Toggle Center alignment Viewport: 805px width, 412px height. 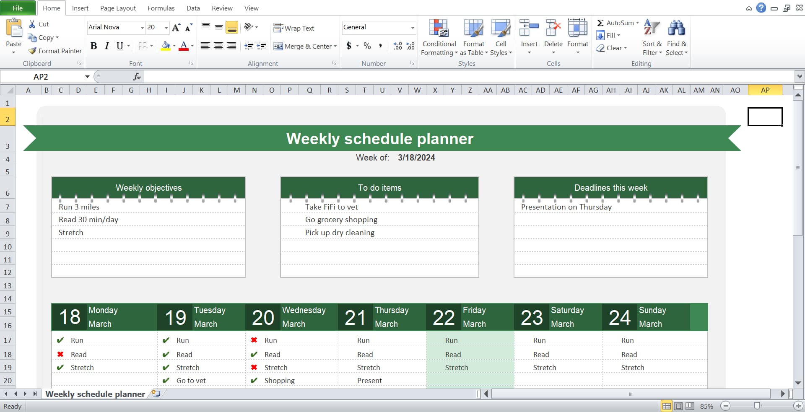point(218,46)
